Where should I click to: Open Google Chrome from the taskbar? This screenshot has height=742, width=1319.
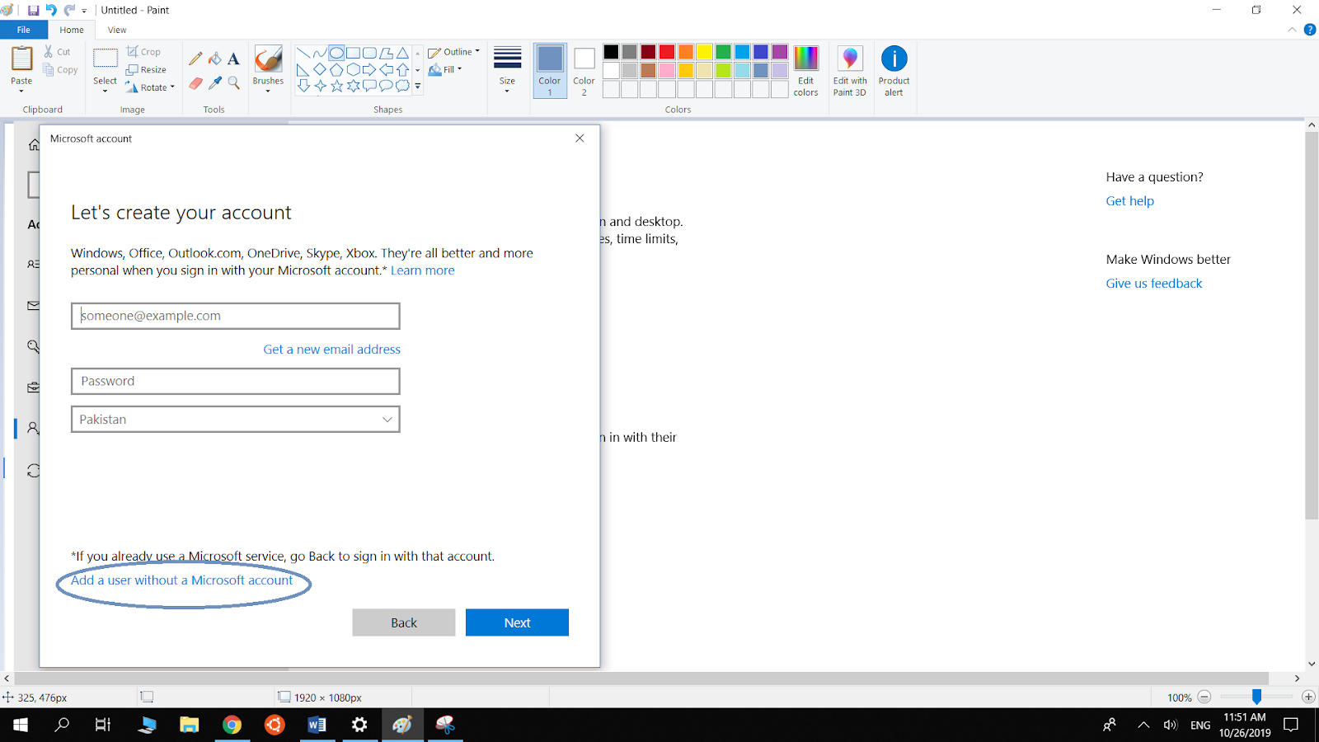coord(232,725)
